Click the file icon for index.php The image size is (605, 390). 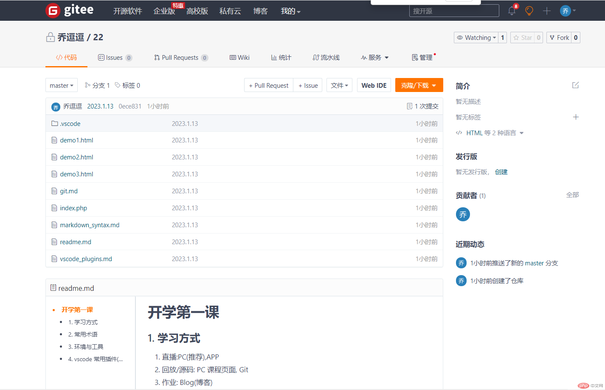pos(54,208)
